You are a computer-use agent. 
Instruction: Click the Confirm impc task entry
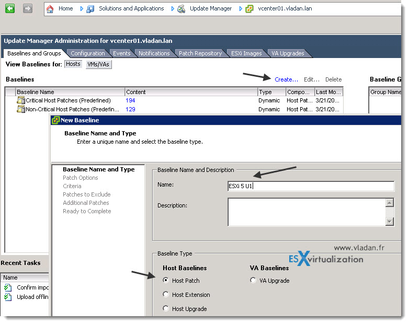[x=32, y=287]
